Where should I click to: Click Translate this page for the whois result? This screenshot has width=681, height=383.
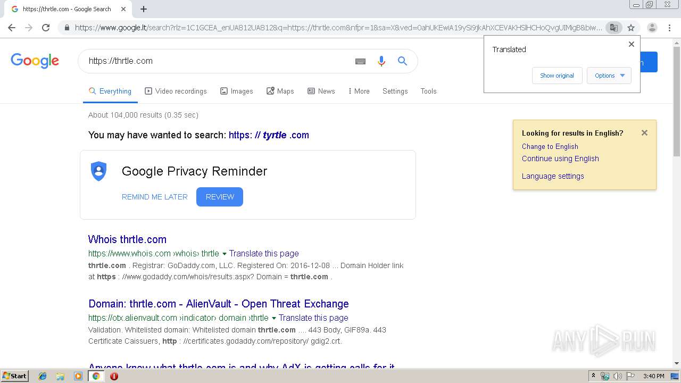[x=264, y=254]
